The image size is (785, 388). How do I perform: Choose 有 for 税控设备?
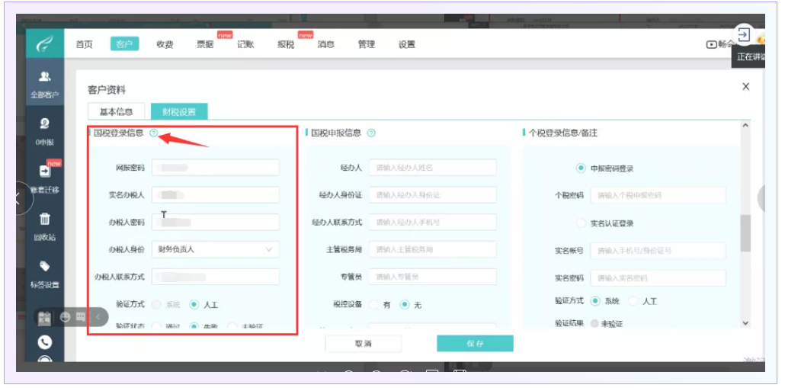(x=374, y=305)
